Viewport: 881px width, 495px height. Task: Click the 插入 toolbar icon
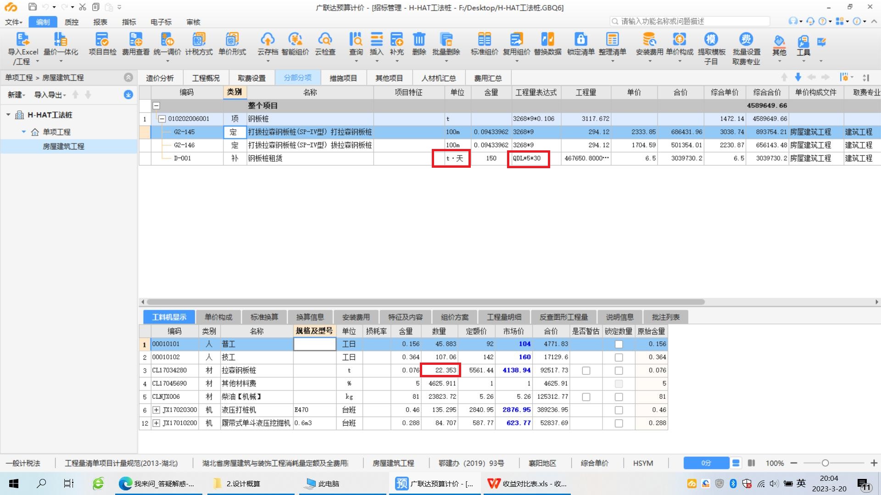376,39
